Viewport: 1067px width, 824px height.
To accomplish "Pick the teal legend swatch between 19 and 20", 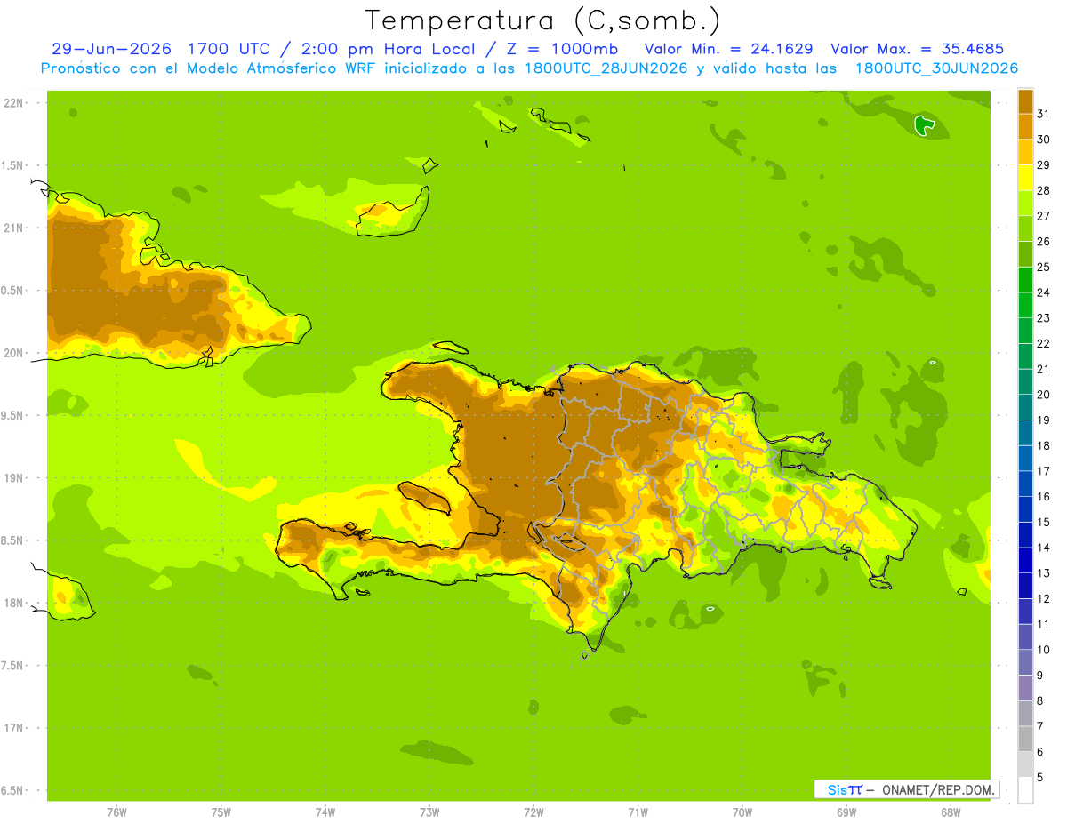I will pyautogui.click(x=1025, y=407).
